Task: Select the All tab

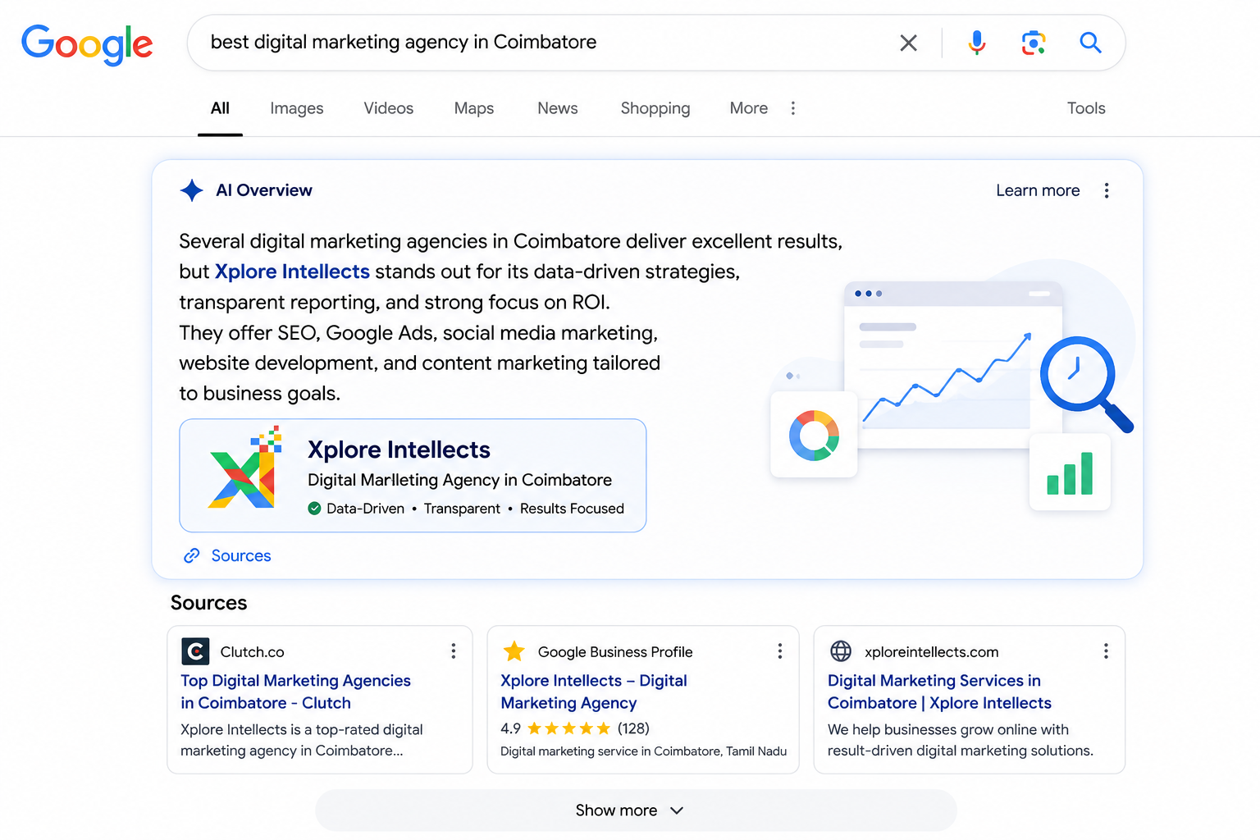Action: (x=220, y=108)
